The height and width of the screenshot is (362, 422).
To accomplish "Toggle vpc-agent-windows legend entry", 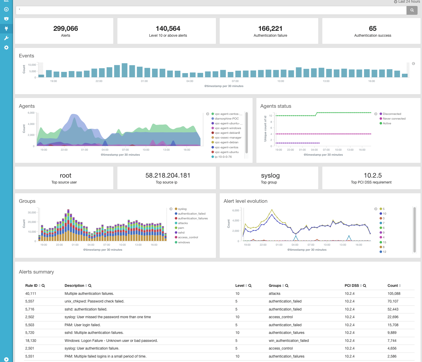I will 226,128.
